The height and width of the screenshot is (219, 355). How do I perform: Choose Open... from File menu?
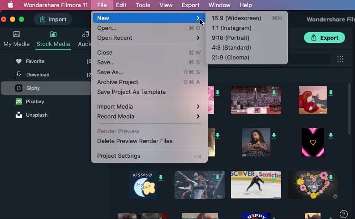tap(149, 28)
